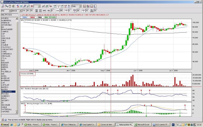Click the zoom-in magnifier icon
This screenshot has width=203, height=127.
25,6
